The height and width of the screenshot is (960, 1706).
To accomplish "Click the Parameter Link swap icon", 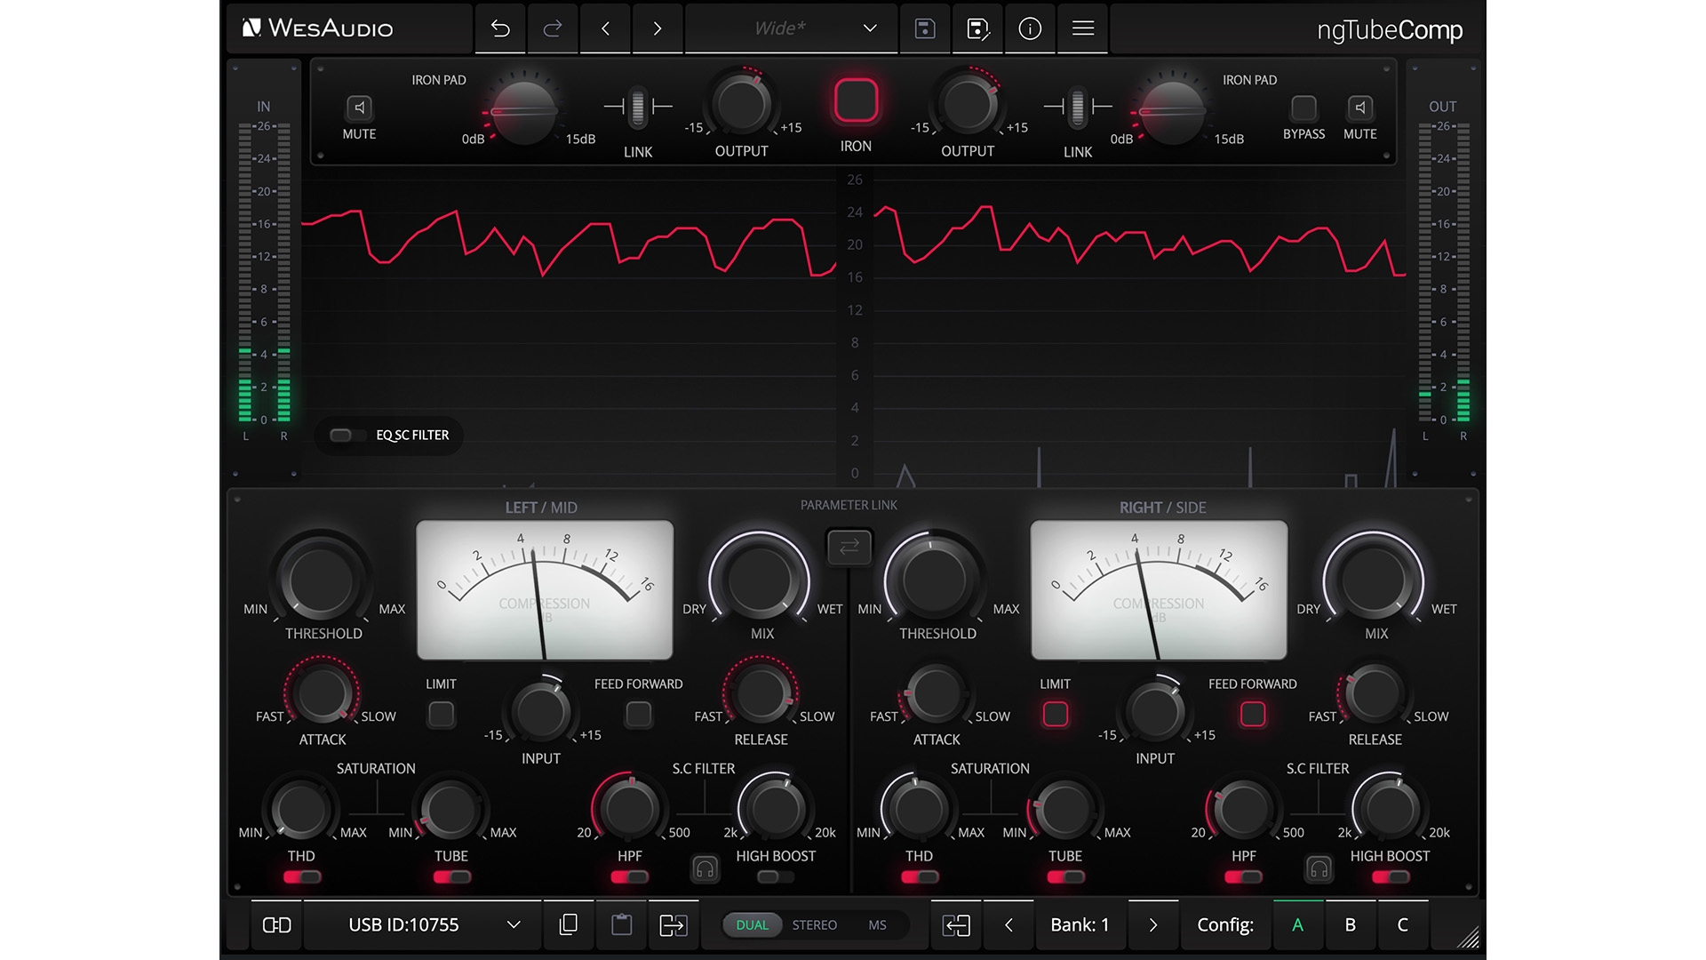I will 849,546.
